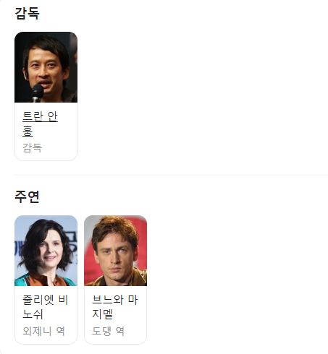Click the photo on the 브느와 마지멜 card
328x354 pixels.
[115, 251]
